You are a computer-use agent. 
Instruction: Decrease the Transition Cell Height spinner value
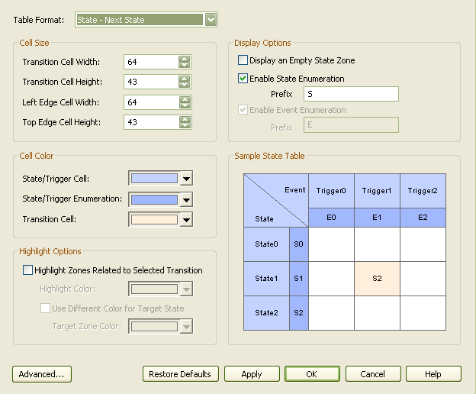point(184,85)
